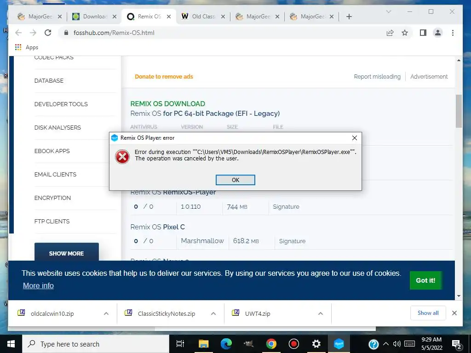Launch Microsoft Edge from taskbar
The width and height of the screenshot is (471, 353).
(x=226, y=344)
